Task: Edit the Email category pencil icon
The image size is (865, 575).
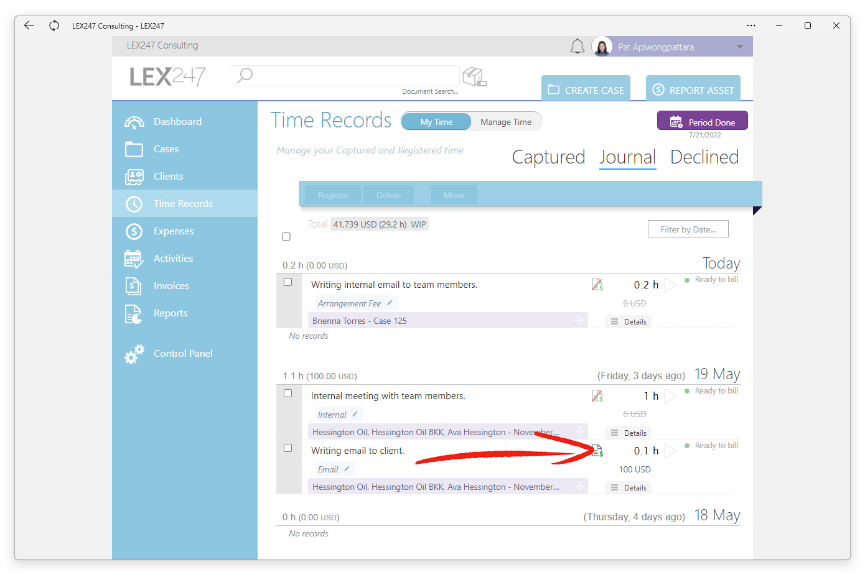Action: tap(347, 469)
